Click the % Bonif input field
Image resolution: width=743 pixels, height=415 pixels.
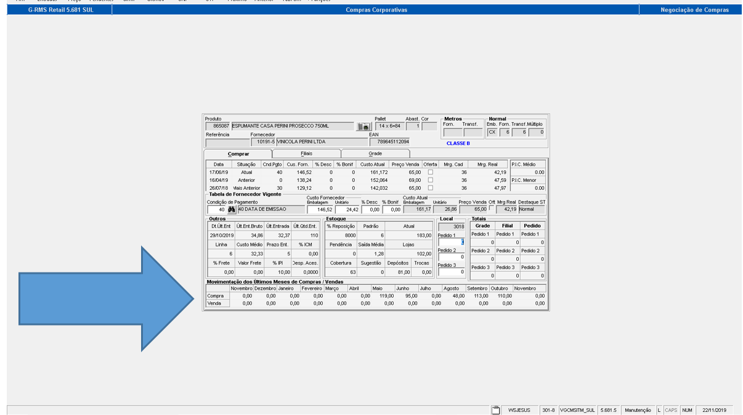391,210
